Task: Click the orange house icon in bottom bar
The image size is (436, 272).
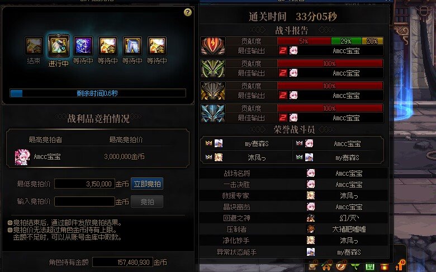Action: point(326,266)
